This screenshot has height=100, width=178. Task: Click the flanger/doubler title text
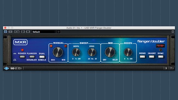tap(151, 42)
